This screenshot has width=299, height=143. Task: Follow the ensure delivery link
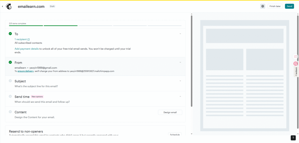coord(26,71)
